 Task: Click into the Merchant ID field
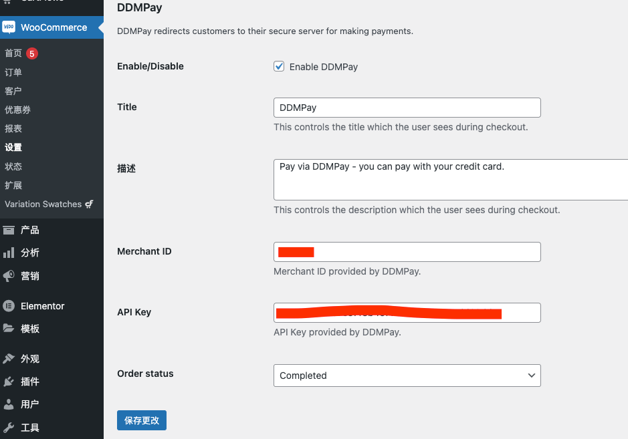pyautogui.click(x=407, y=252)
